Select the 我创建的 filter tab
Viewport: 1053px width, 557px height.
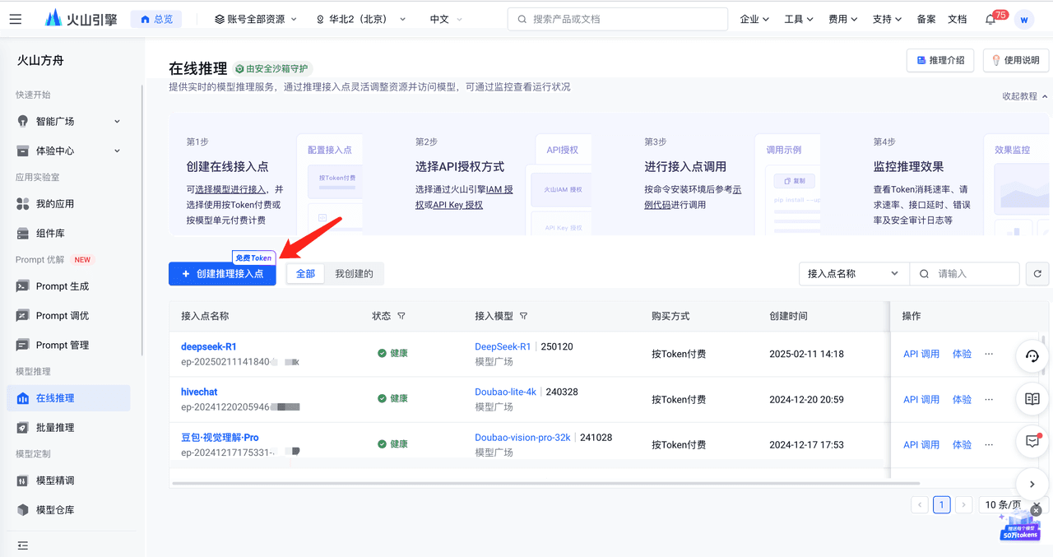(354, 274)
